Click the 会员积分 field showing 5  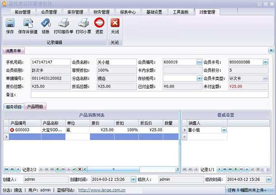pos(248,70)
